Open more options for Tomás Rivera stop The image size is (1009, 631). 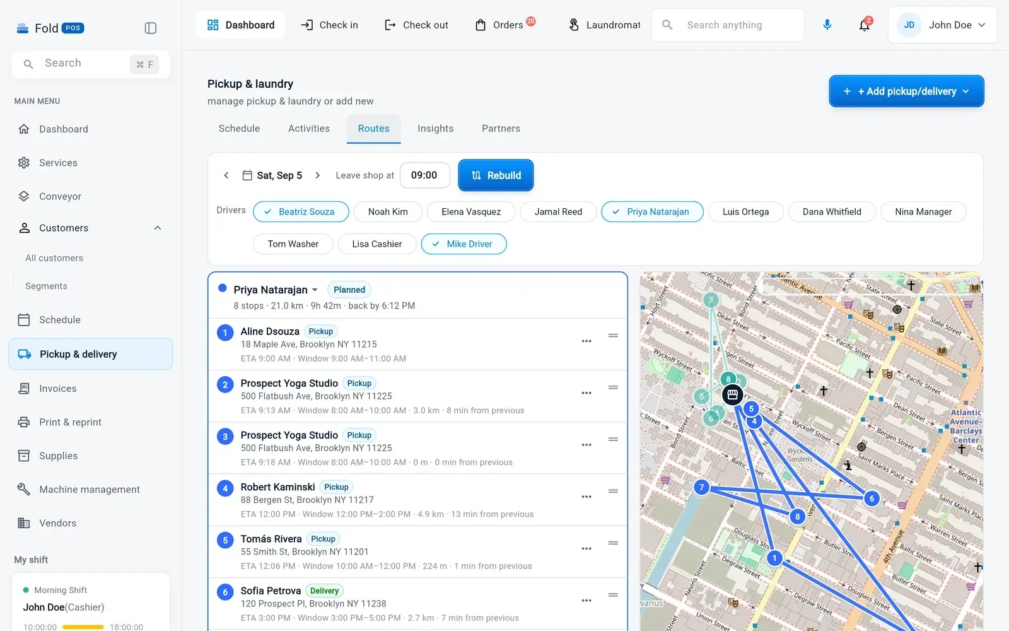586,549
